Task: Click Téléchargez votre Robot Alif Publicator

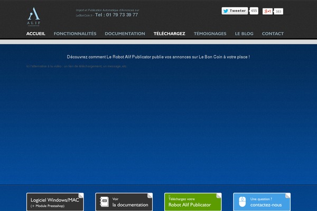Action: 193,202
